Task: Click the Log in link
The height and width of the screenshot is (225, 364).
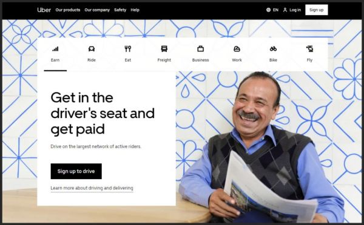Action: [x=295, y=10]
